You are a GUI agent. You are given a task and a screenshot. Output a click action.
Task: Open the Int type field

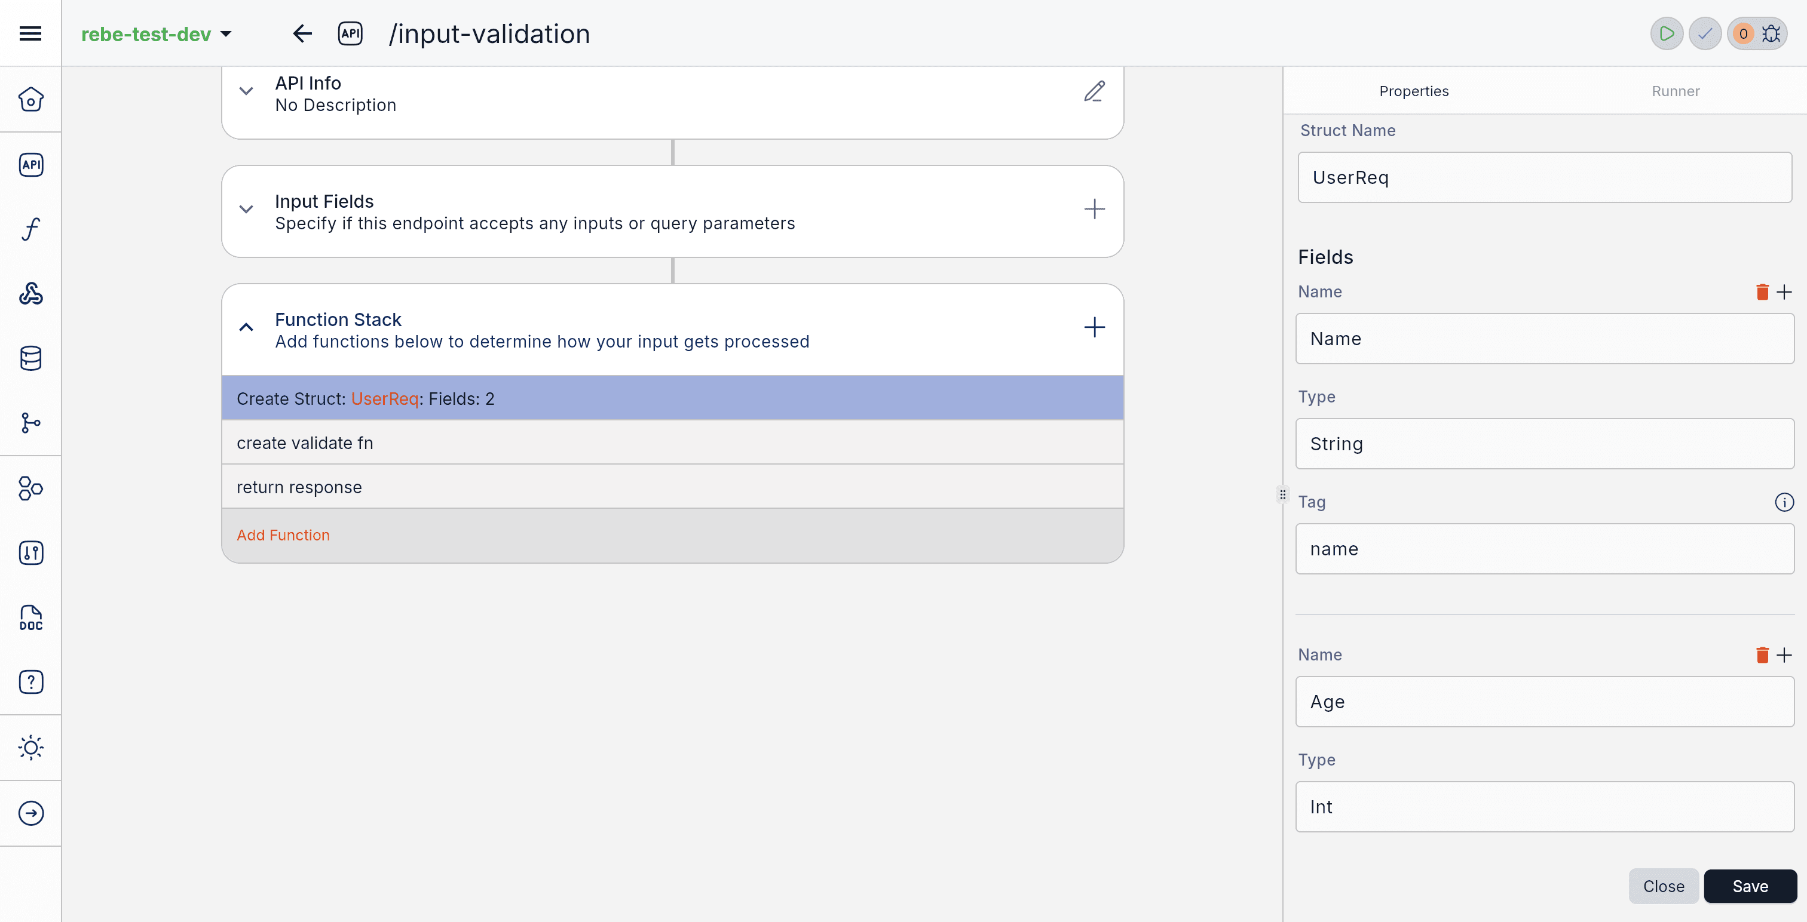click(1545, 807)
